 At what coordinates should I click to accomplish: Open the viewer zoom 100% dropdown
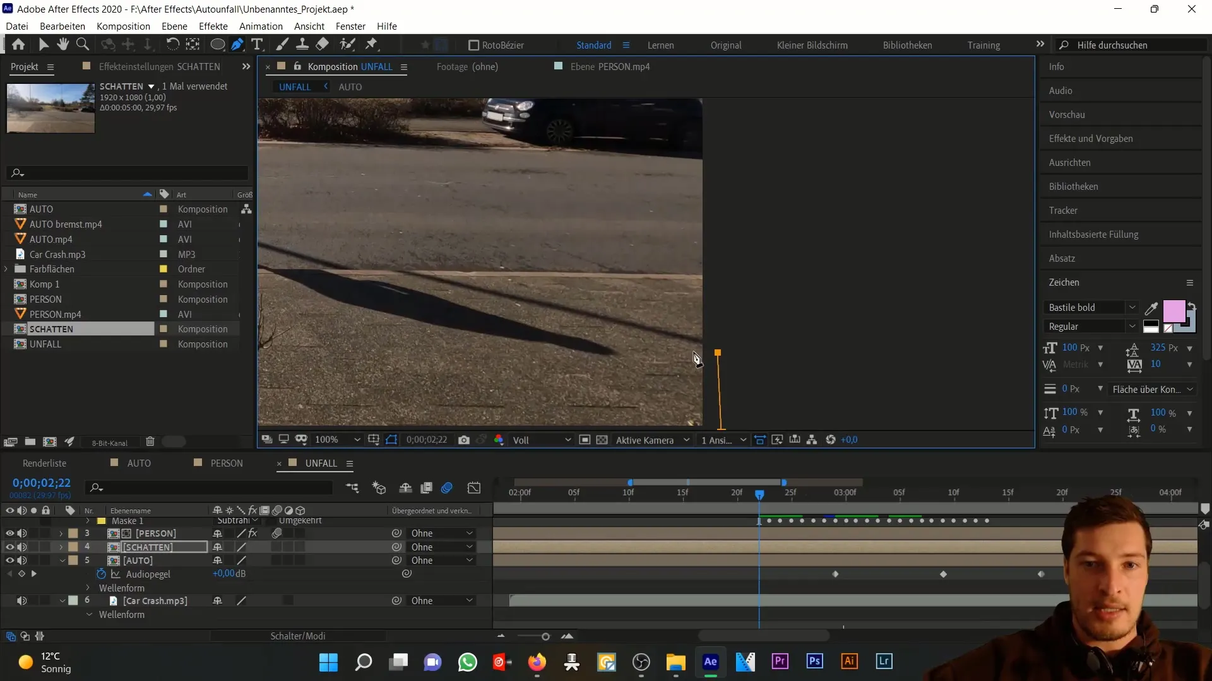338,440
